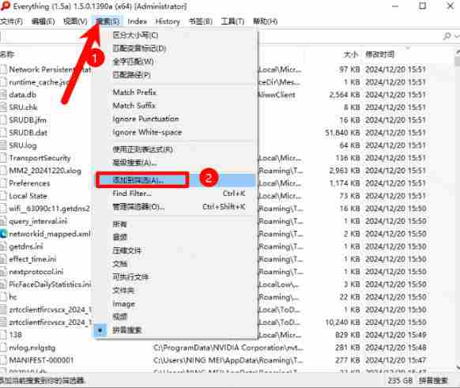Image resolution: width=460 pixels, height=388 pixels.
Task: Click the file icon beside Preferences
Action: point(3,183)
